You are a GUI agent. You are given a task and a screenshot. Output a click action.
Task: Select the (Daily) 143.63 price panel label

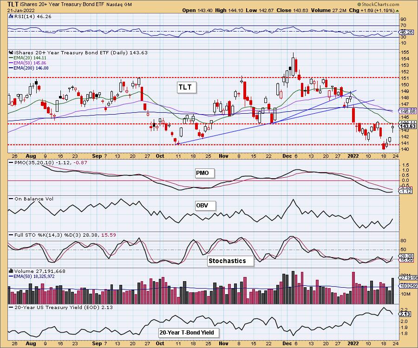(129, 53)
